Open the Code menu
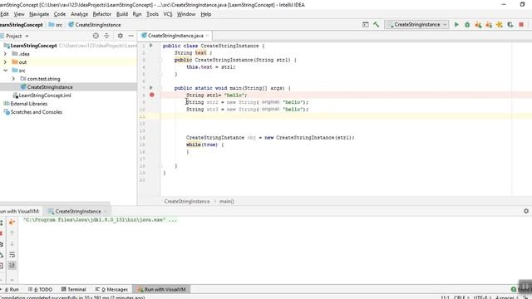The width and height of the screenshot is (532, 299). (60, 14)
